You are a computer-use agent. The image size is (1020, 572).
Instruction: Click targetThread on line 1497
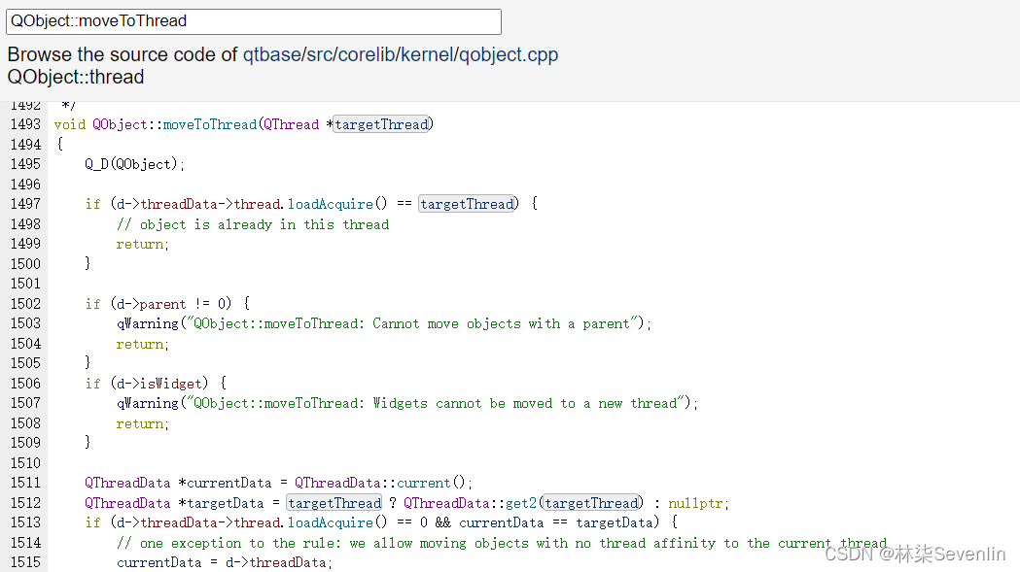468,204
